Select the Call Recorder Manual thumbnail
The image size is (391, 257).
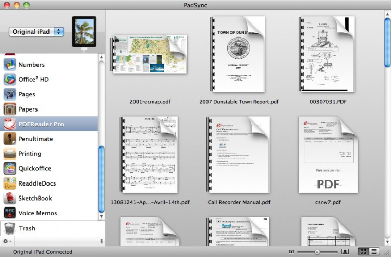238,154
